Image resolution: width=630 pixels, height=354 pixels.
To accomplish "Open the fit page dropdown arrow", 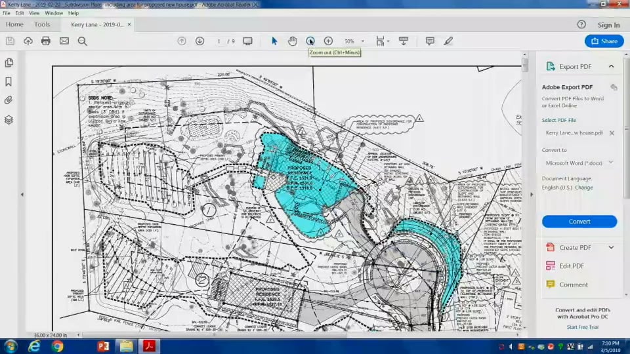I will click(x=388, y=41).
